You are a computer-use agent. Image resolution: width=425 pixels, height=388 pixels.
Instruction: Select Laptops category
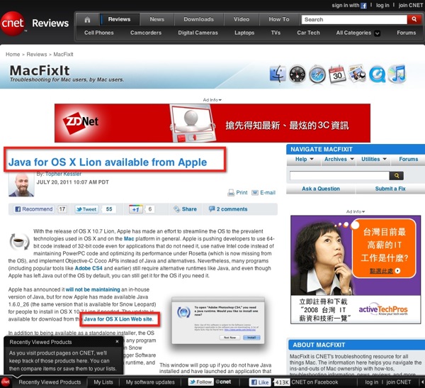[x=244, y=33]
